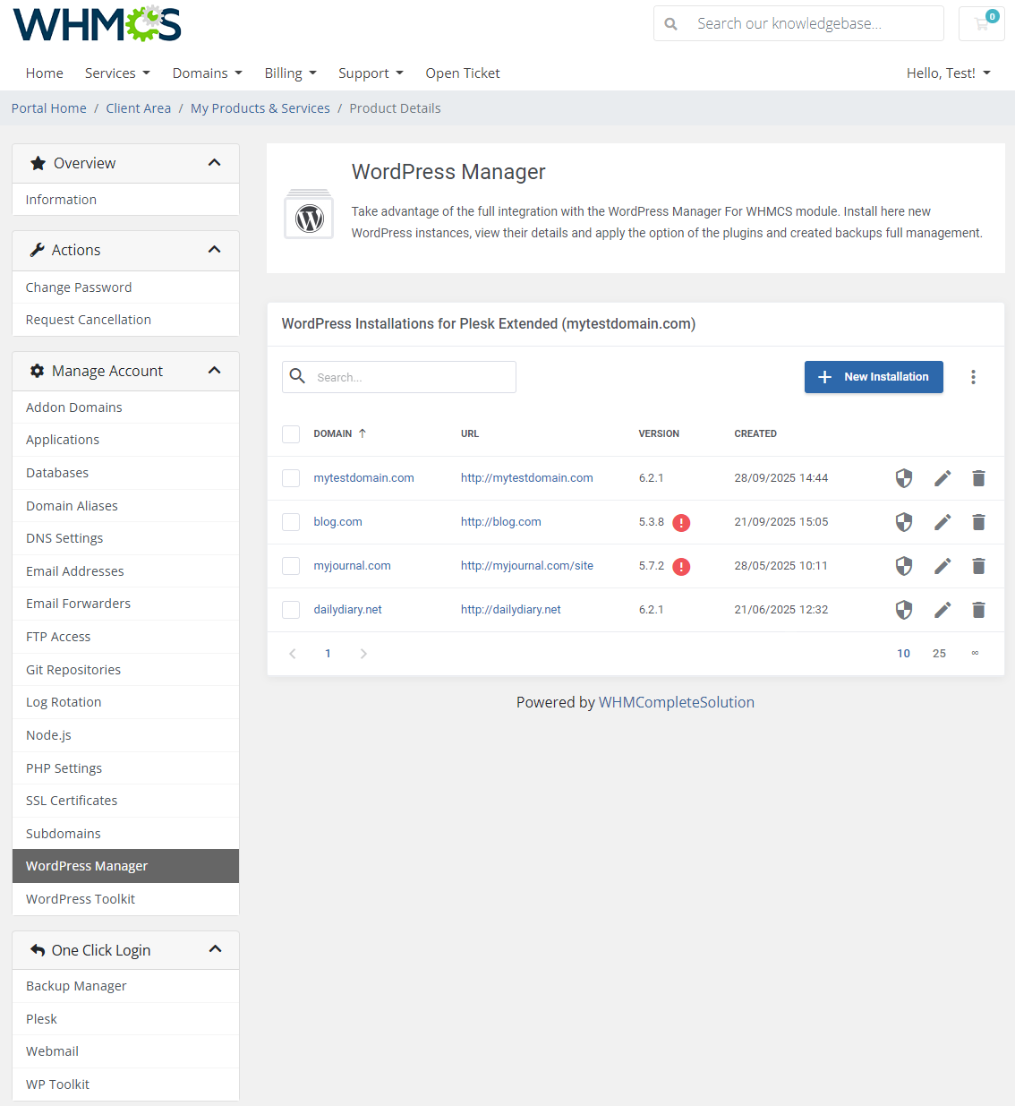Open security settings for mytestdomain.com installation
The width and height of the screenshot is (1015, 1106).
pyautogui.click(x=904, y=478)
